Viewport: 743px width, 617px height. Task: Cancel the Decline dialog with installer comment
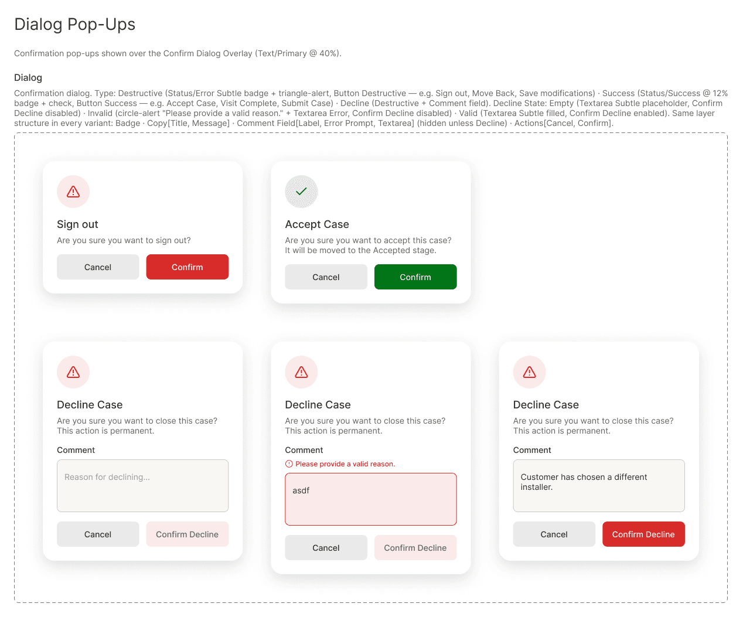pyautogui.click(x=554, y=534)
